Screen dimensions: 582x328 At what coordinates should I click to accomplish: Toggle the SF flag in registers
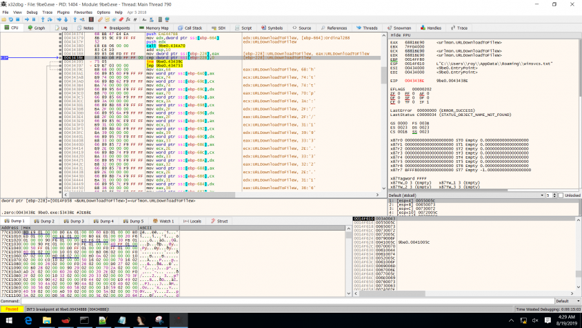[x=407, y=98]
